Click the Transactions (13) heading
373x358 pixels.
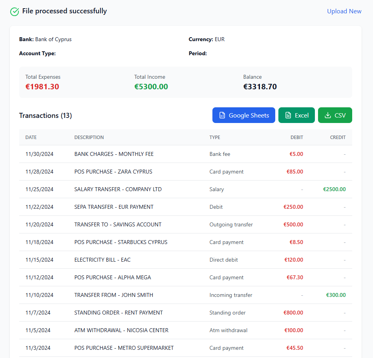[x=45, y=116]
